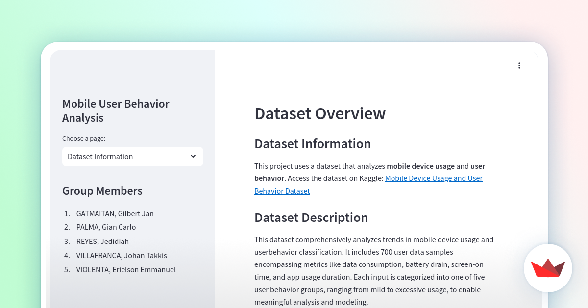Click the 'Mobile User Behavior Analysis' title
The width and height of the screenshot is (588, 308).
[116, 110]
